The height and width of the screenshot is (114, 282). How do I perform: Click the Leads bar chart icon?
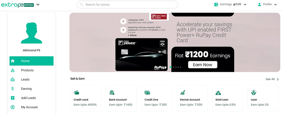coord(13,79)
